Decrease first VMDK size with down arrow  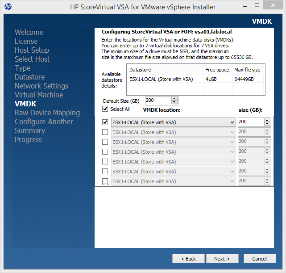[x=267, y=124]
